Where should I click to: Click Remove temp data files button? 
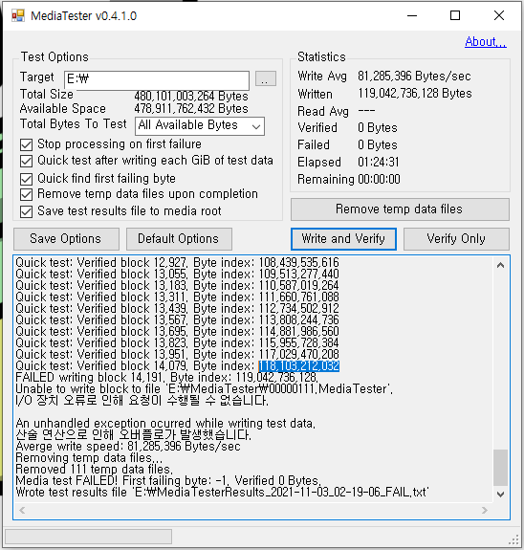tap(400, 209)
